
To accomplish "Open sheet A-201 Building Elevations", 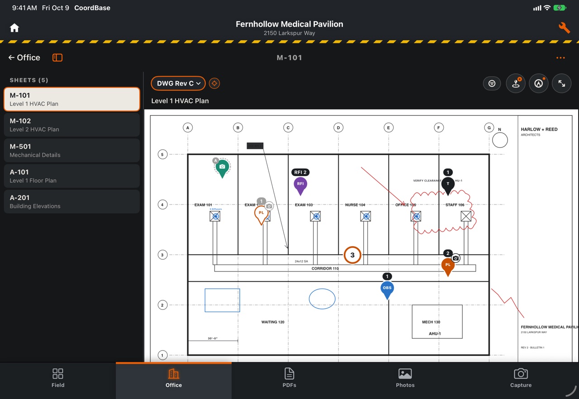I will coord(72,201).
